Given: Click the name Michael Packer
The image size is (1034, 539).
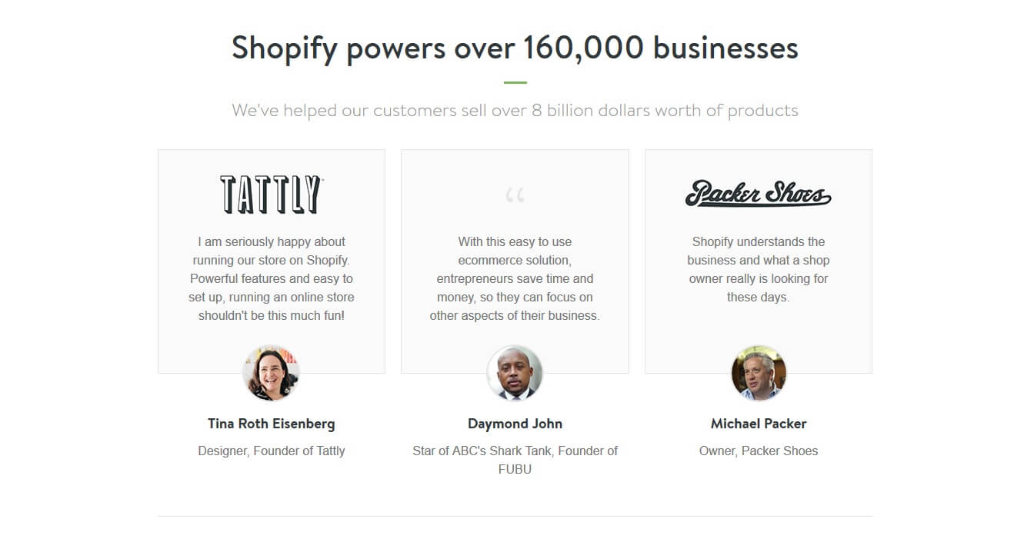Looking at the screenshot, I should [759, 424].
